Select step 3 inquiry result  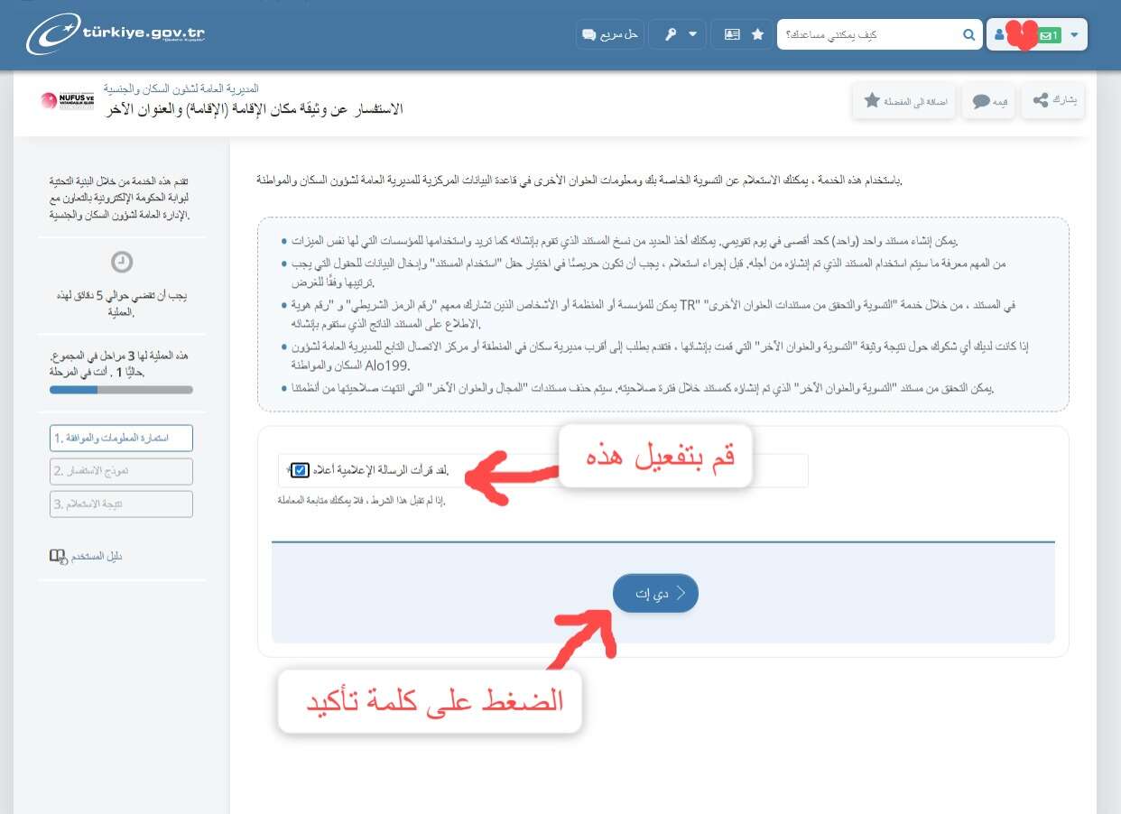click(x=122, y=504)
